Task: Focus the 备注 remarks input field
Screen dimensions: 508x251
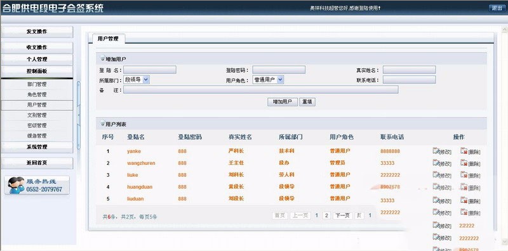Action: pyautogui.click(x=261, y=90)
